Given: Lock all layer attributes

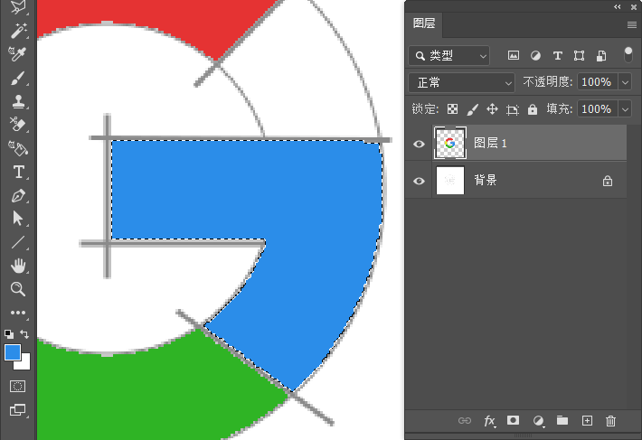Looking at the screenshot, I should pos(533,109).
